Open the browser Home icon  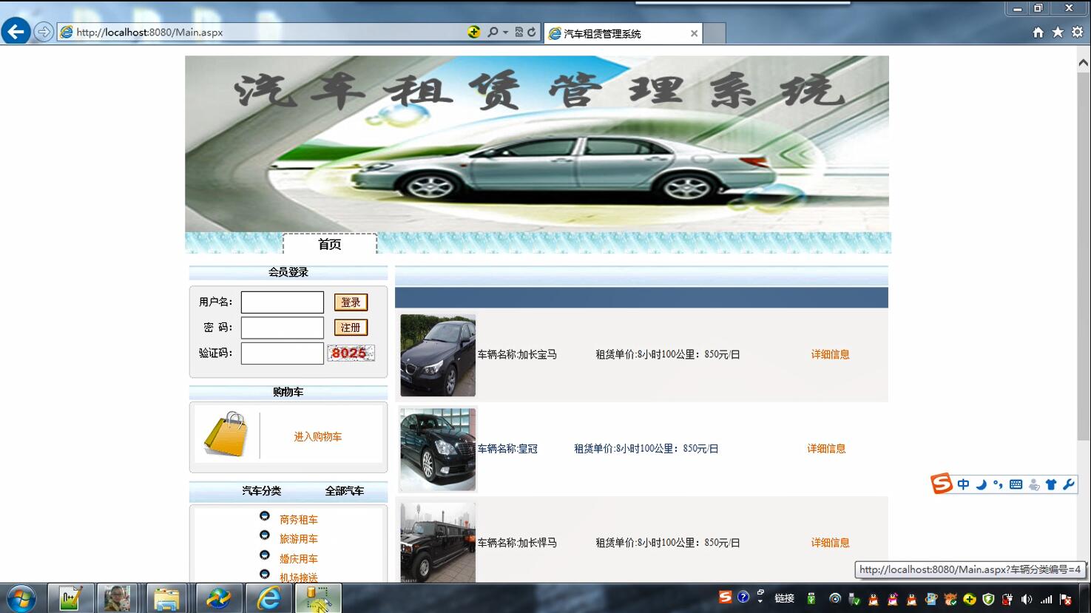[x=1038, y=32]
